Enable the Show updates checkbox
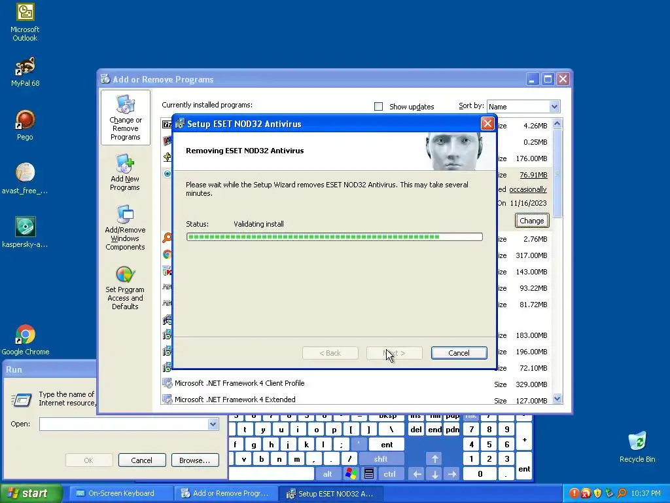670x503 pixels. coord(379,107)
